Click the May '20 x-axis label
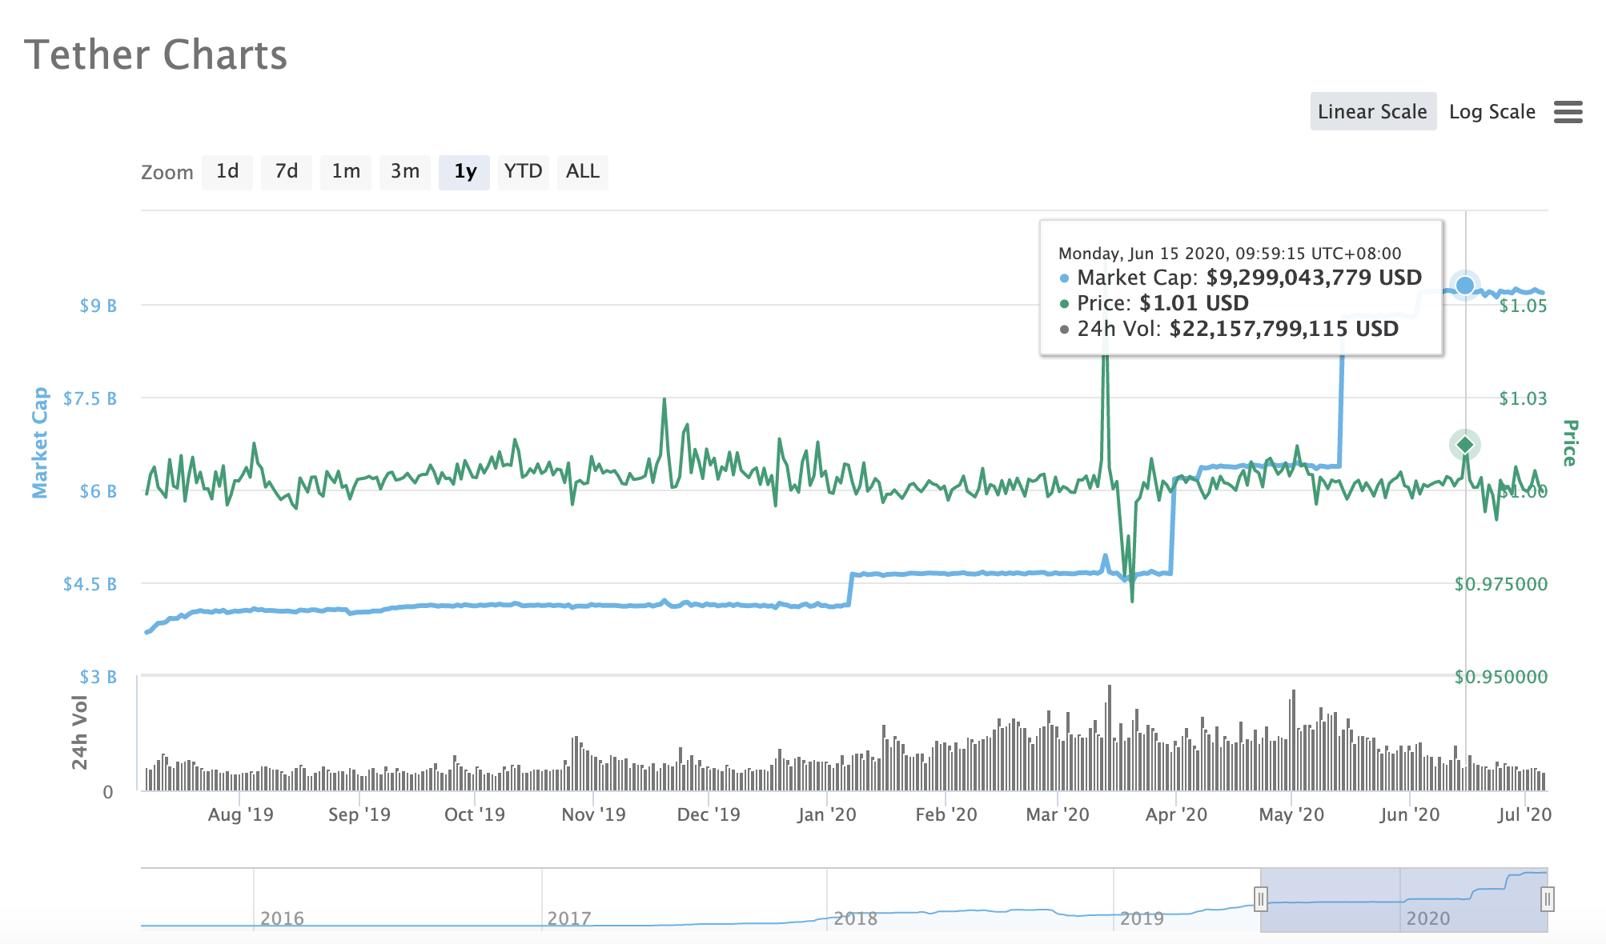Image resolution: width=1606 pixels, height=944 pixels. (x=1291, y=815)
